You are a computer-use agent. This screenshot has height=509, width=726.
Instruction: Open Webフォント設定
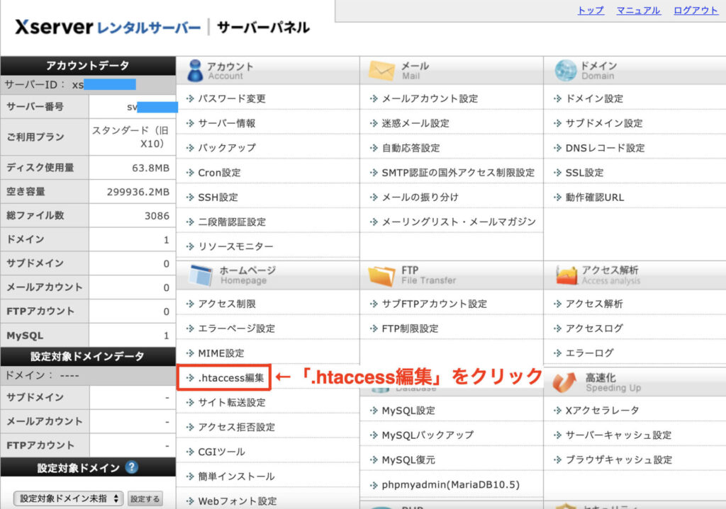(237, 501)
